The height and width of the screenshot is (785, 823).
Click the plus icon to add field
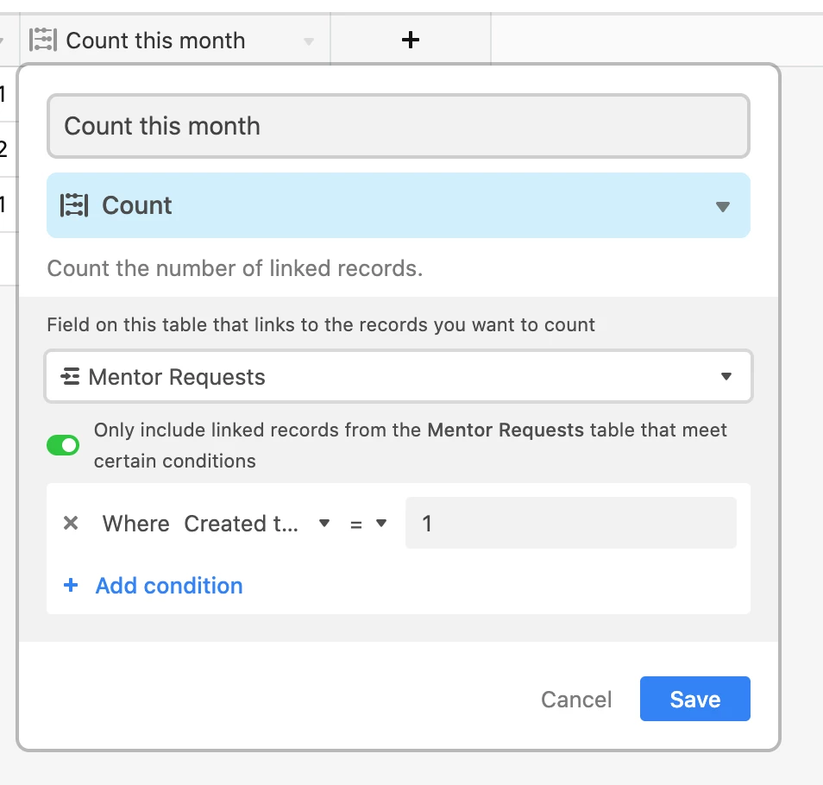(411, 40)
